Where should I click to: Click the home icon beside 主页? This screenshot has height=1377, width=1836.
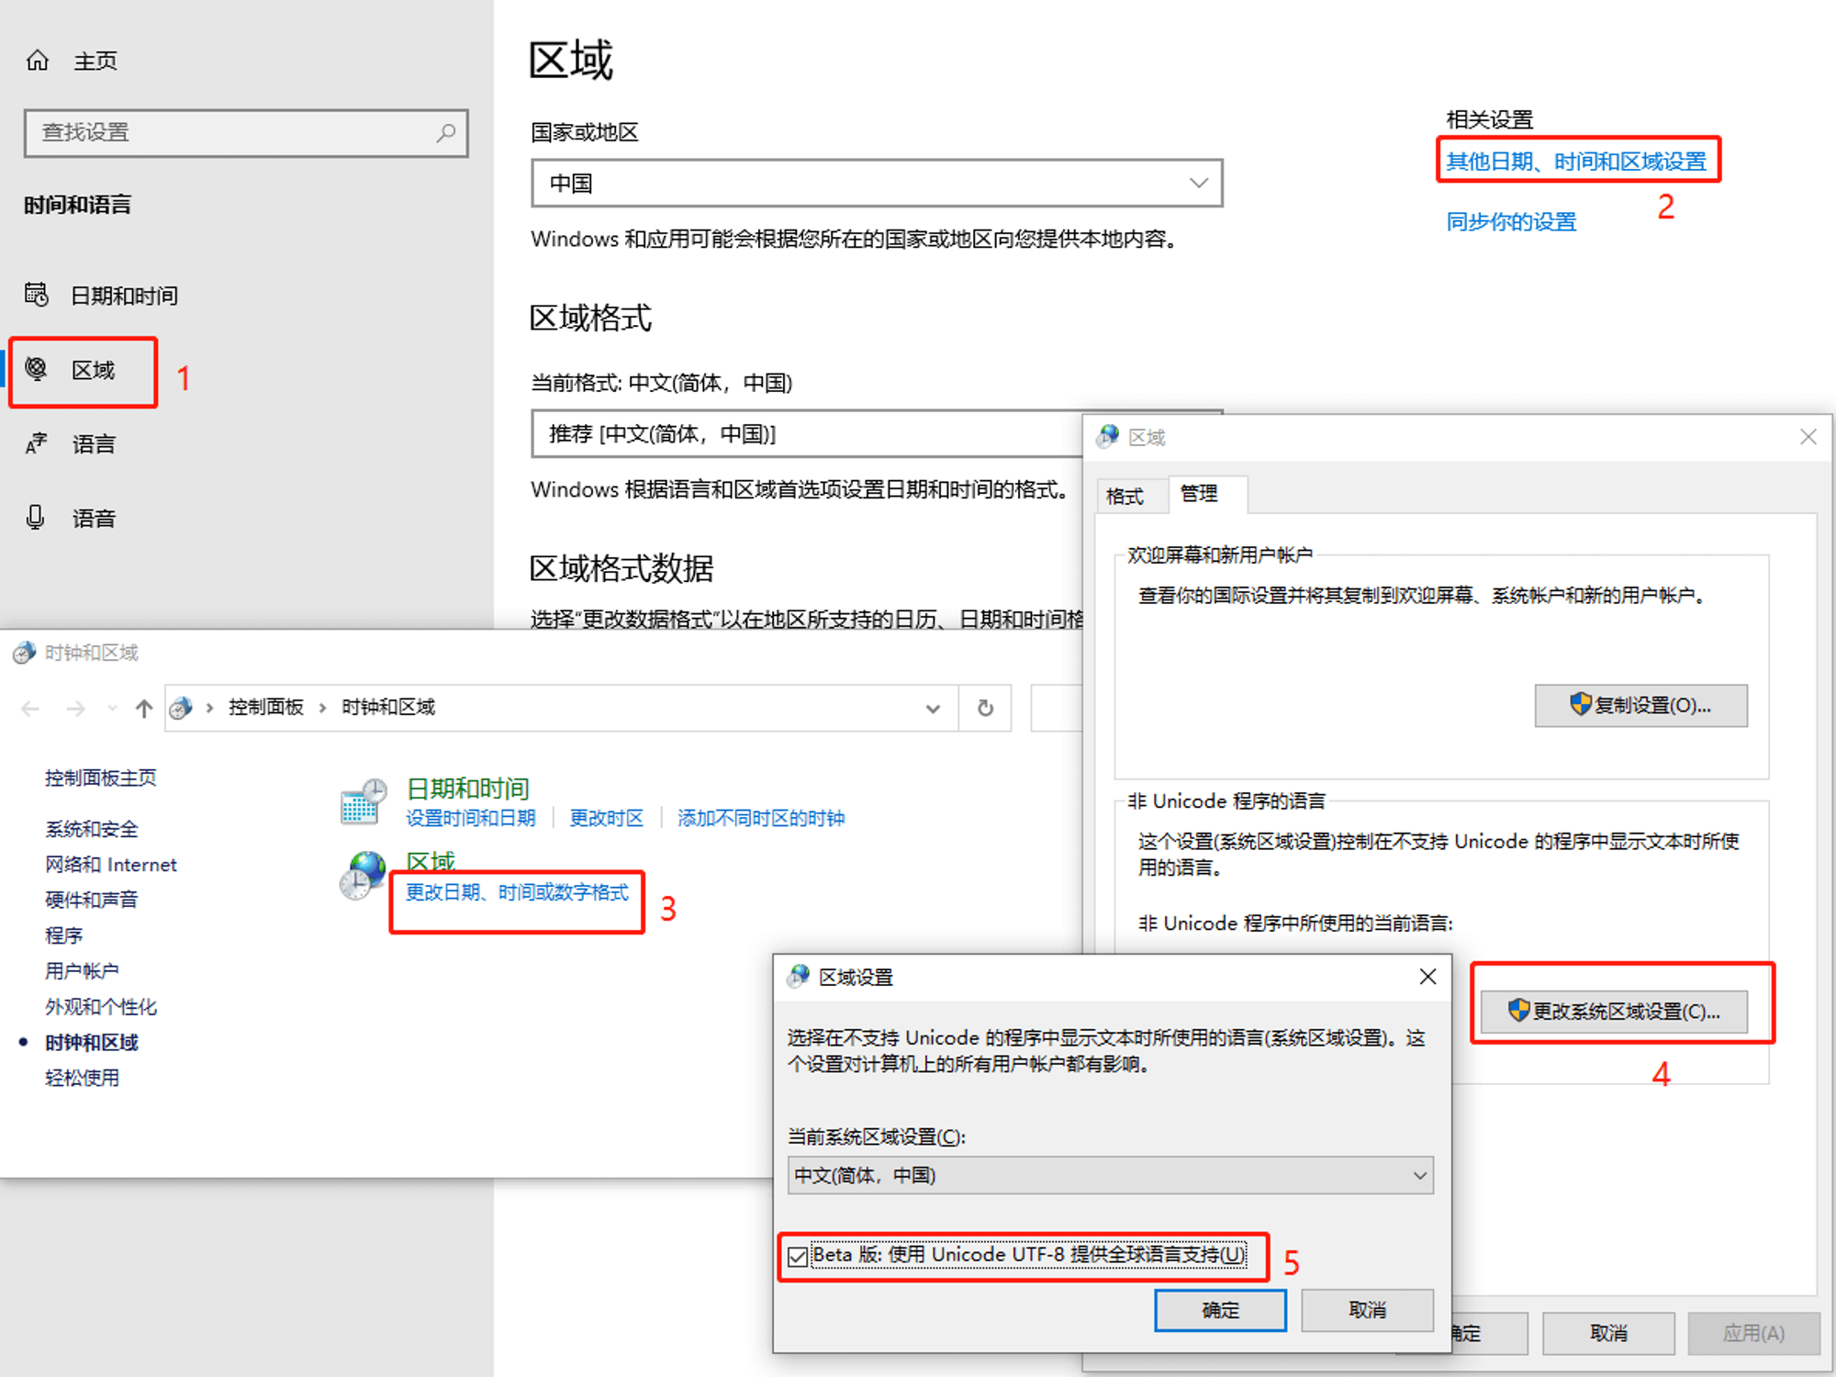38,61
